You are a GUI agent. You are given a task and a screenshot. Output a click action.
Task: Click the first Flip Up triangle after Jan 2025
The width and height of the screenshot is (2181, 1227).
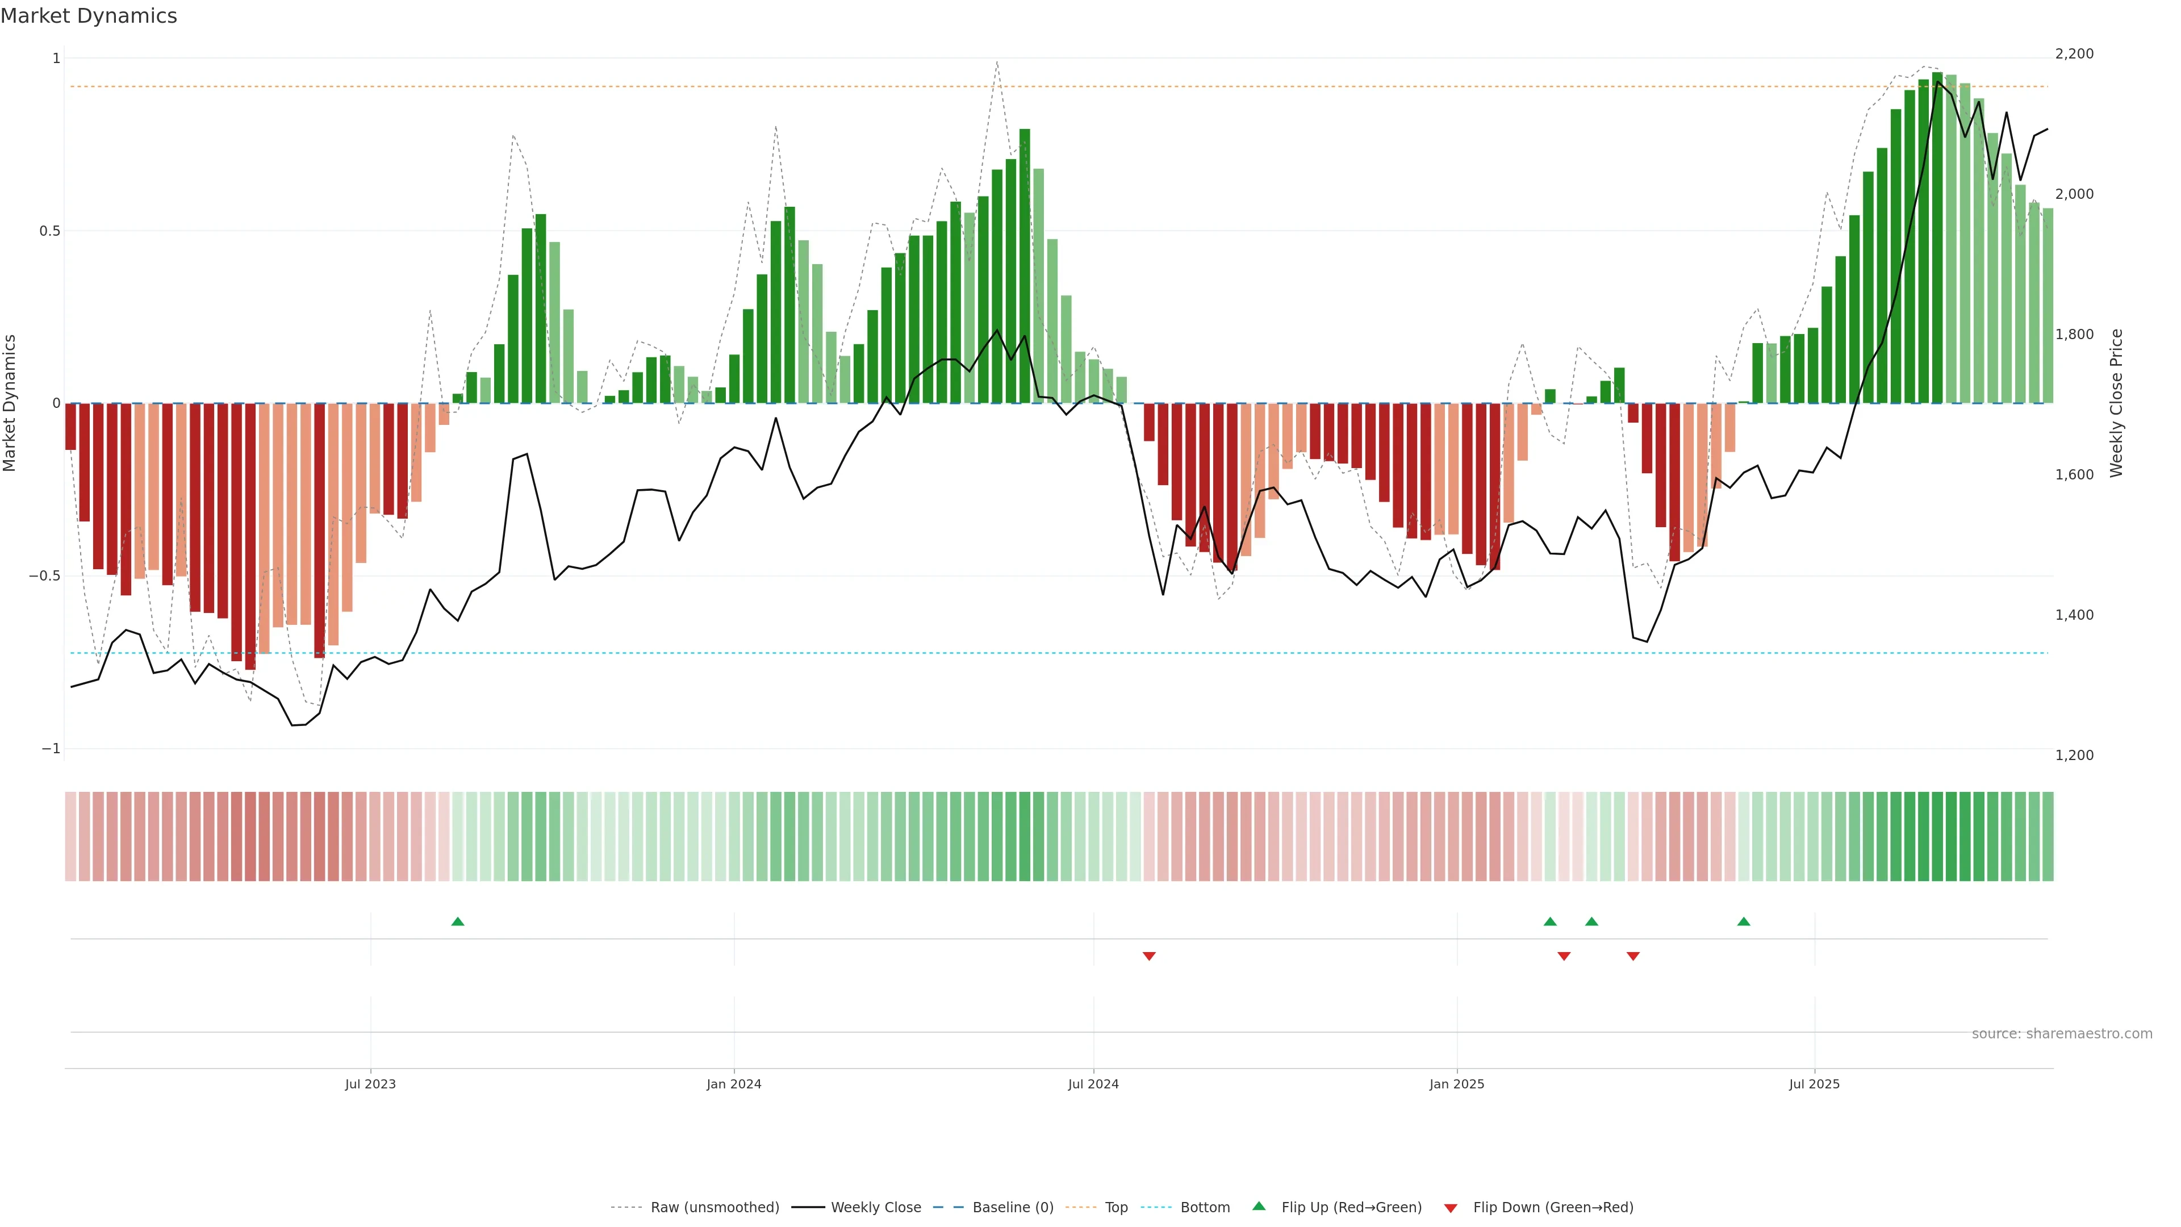coord(1550,921)
